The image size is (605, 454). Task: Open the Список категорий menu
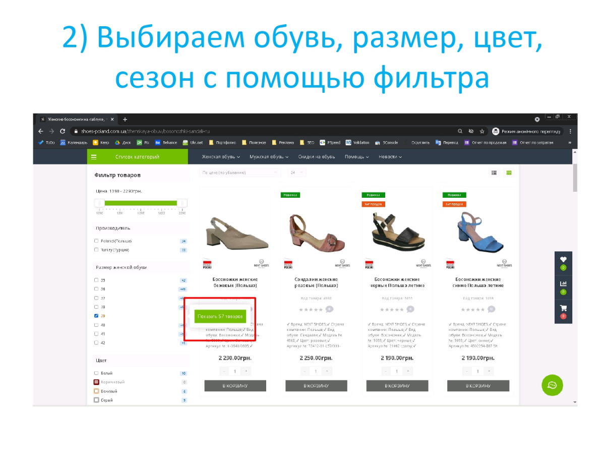pyautogui.click(x=137, y=157)
